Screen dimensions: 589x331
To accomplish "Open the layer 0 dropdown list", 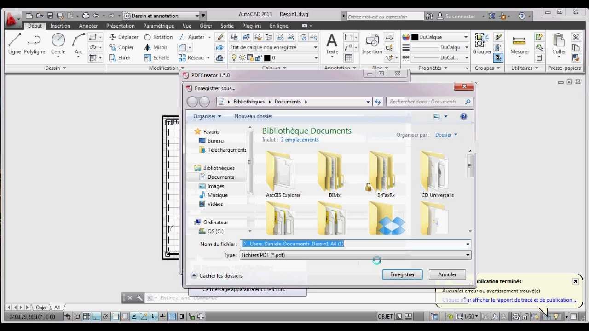I will click(273, 58).
